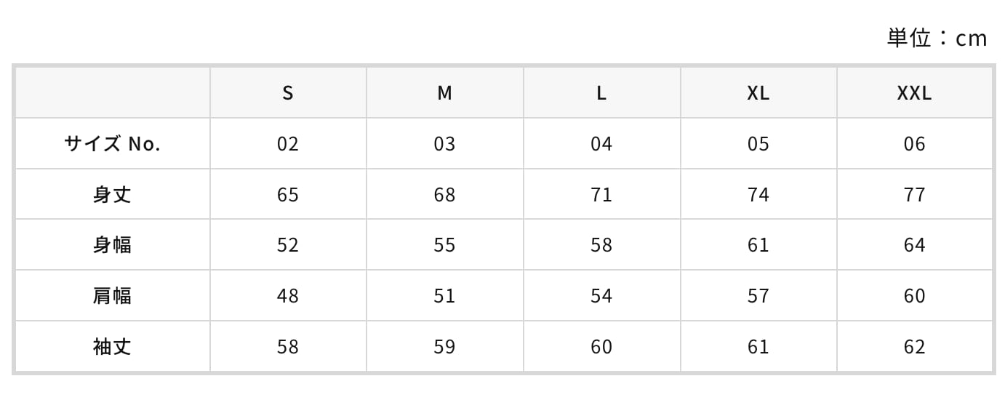This screenshot has width=1005, height=400.
Task: Select the 身丈 value 77 for XXL
Action: pos(914,195)
